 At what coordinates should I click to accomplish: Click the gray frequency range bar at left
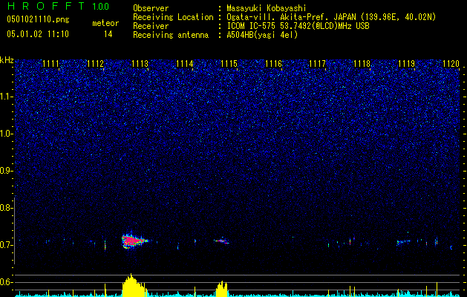coord(15,231)
